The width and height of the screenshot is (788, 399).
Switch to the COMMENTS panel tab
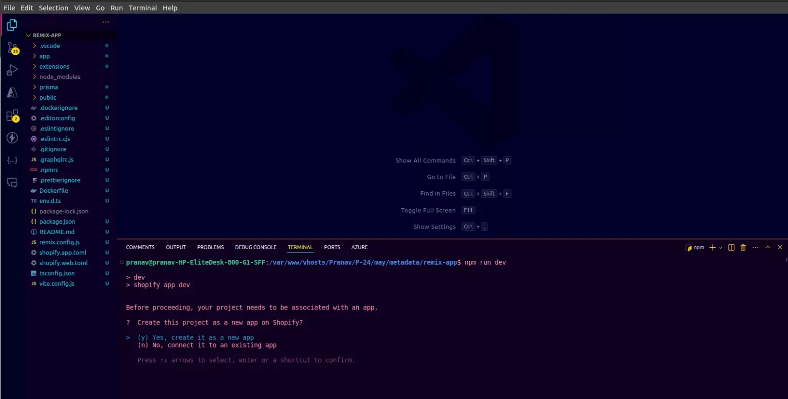[x=140, y=247]
